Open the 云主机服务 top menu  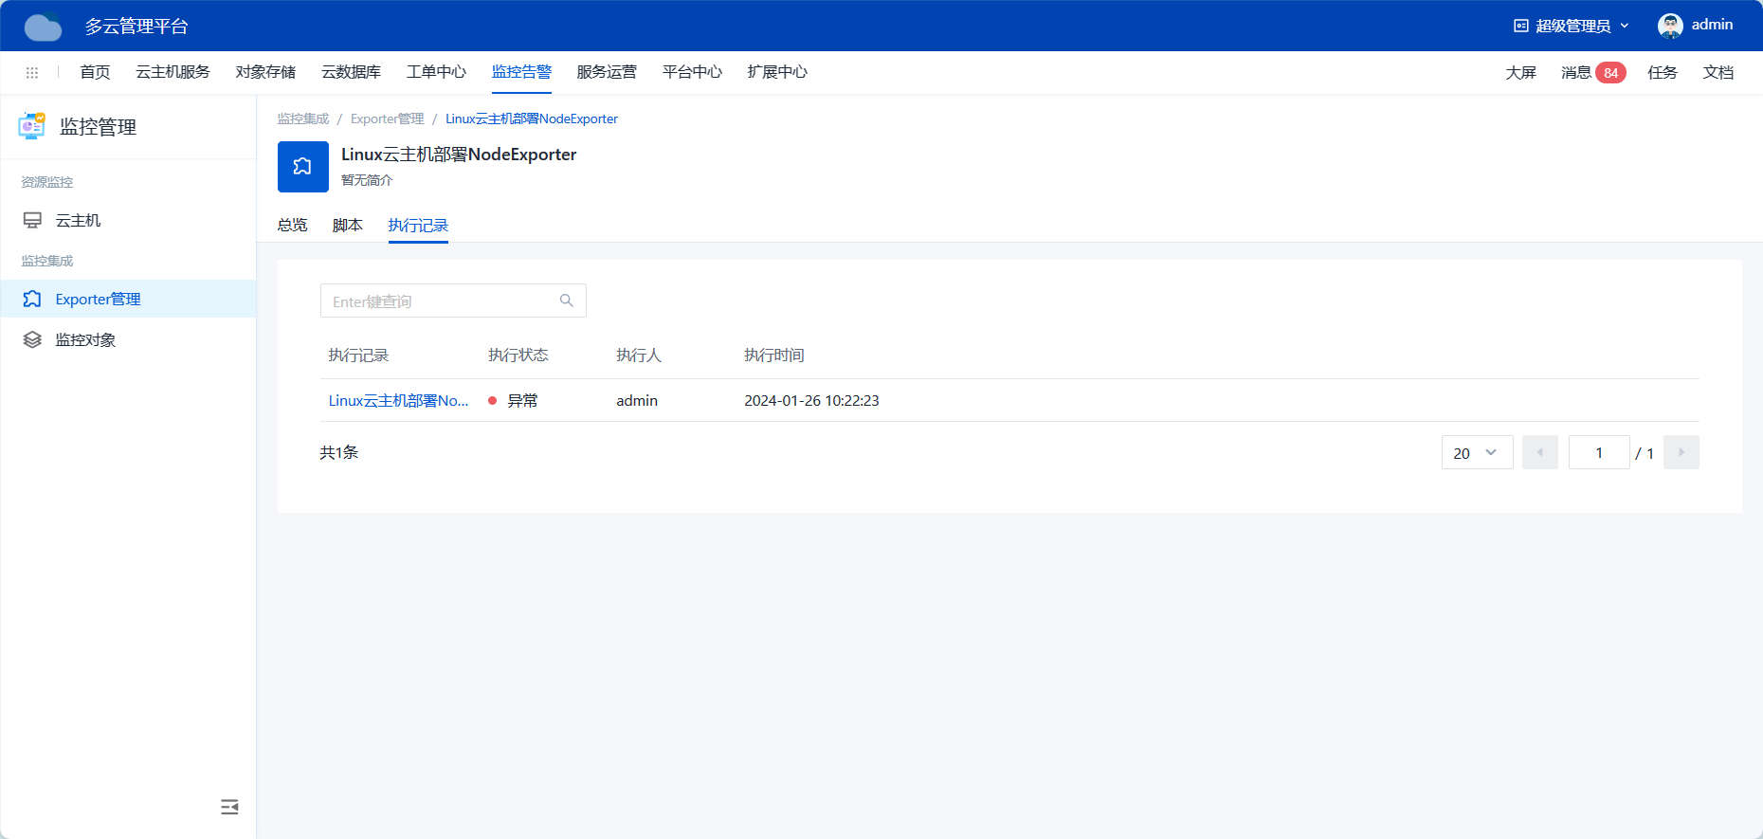(x=173, y=72)
